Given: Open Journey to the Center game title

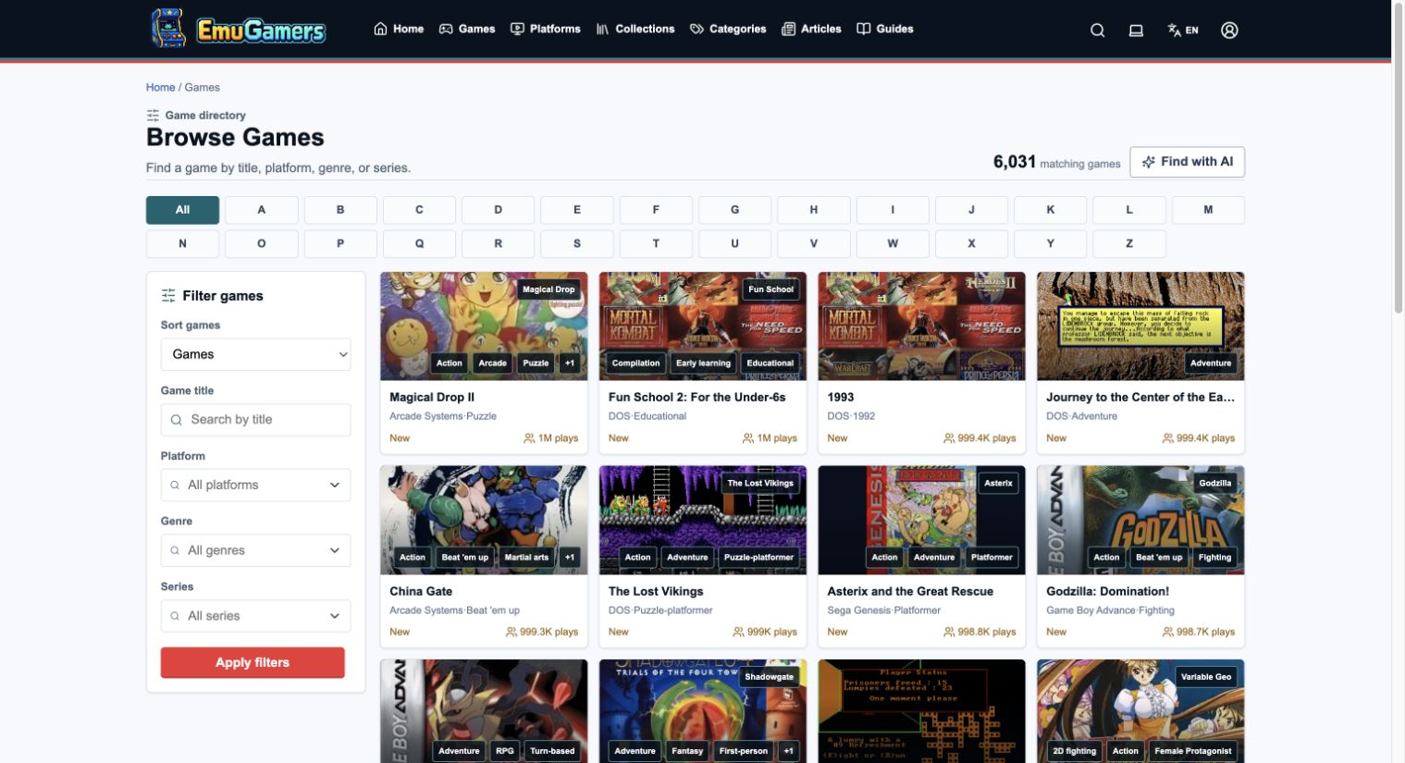Looking at the screenshot, I should pos(1140,397).
